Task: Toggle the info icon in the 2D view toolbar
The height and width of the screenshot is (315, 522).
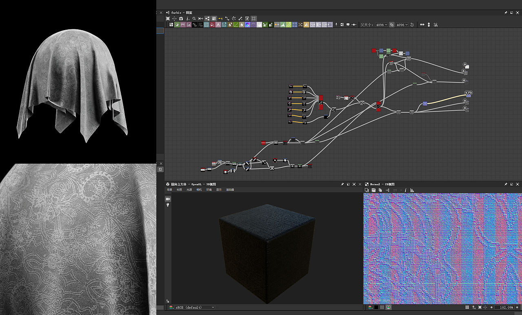Action: click(406, 190)
